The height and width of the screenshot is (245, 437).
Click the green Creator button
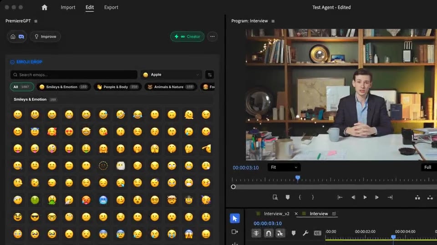point(187,36)
